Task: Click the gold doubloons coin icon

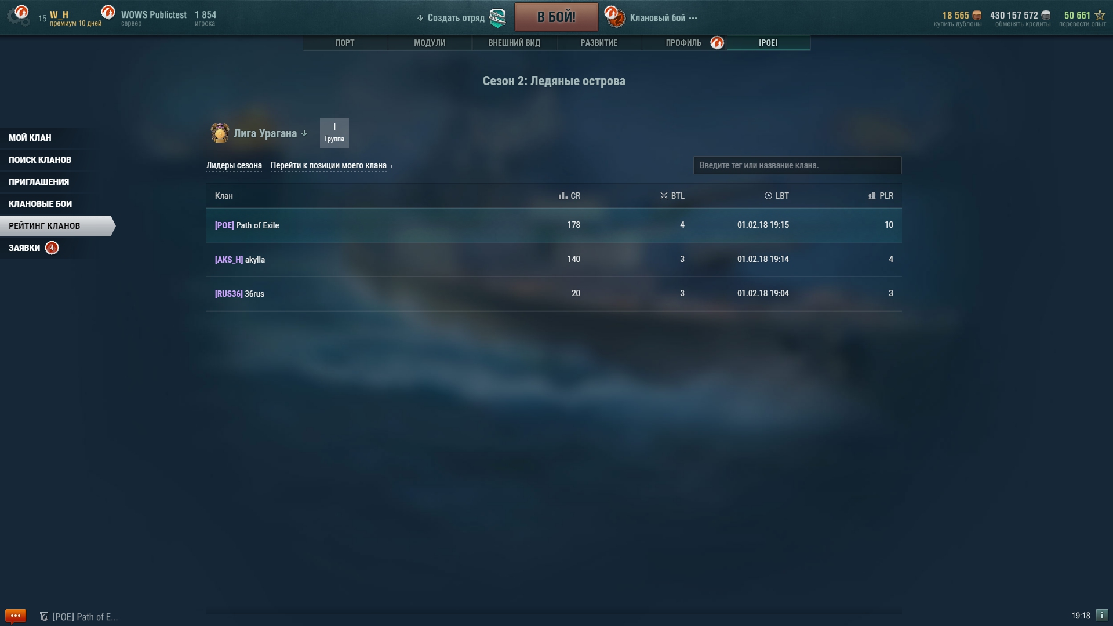Action: click(977, 15)
